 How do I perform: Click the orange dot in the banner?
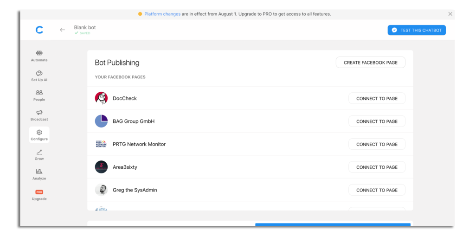point(140,14)
